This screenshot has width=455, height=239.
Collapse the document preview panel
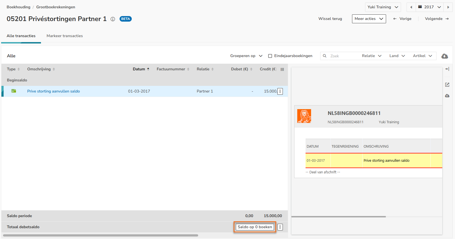click(x=447, y=69)
